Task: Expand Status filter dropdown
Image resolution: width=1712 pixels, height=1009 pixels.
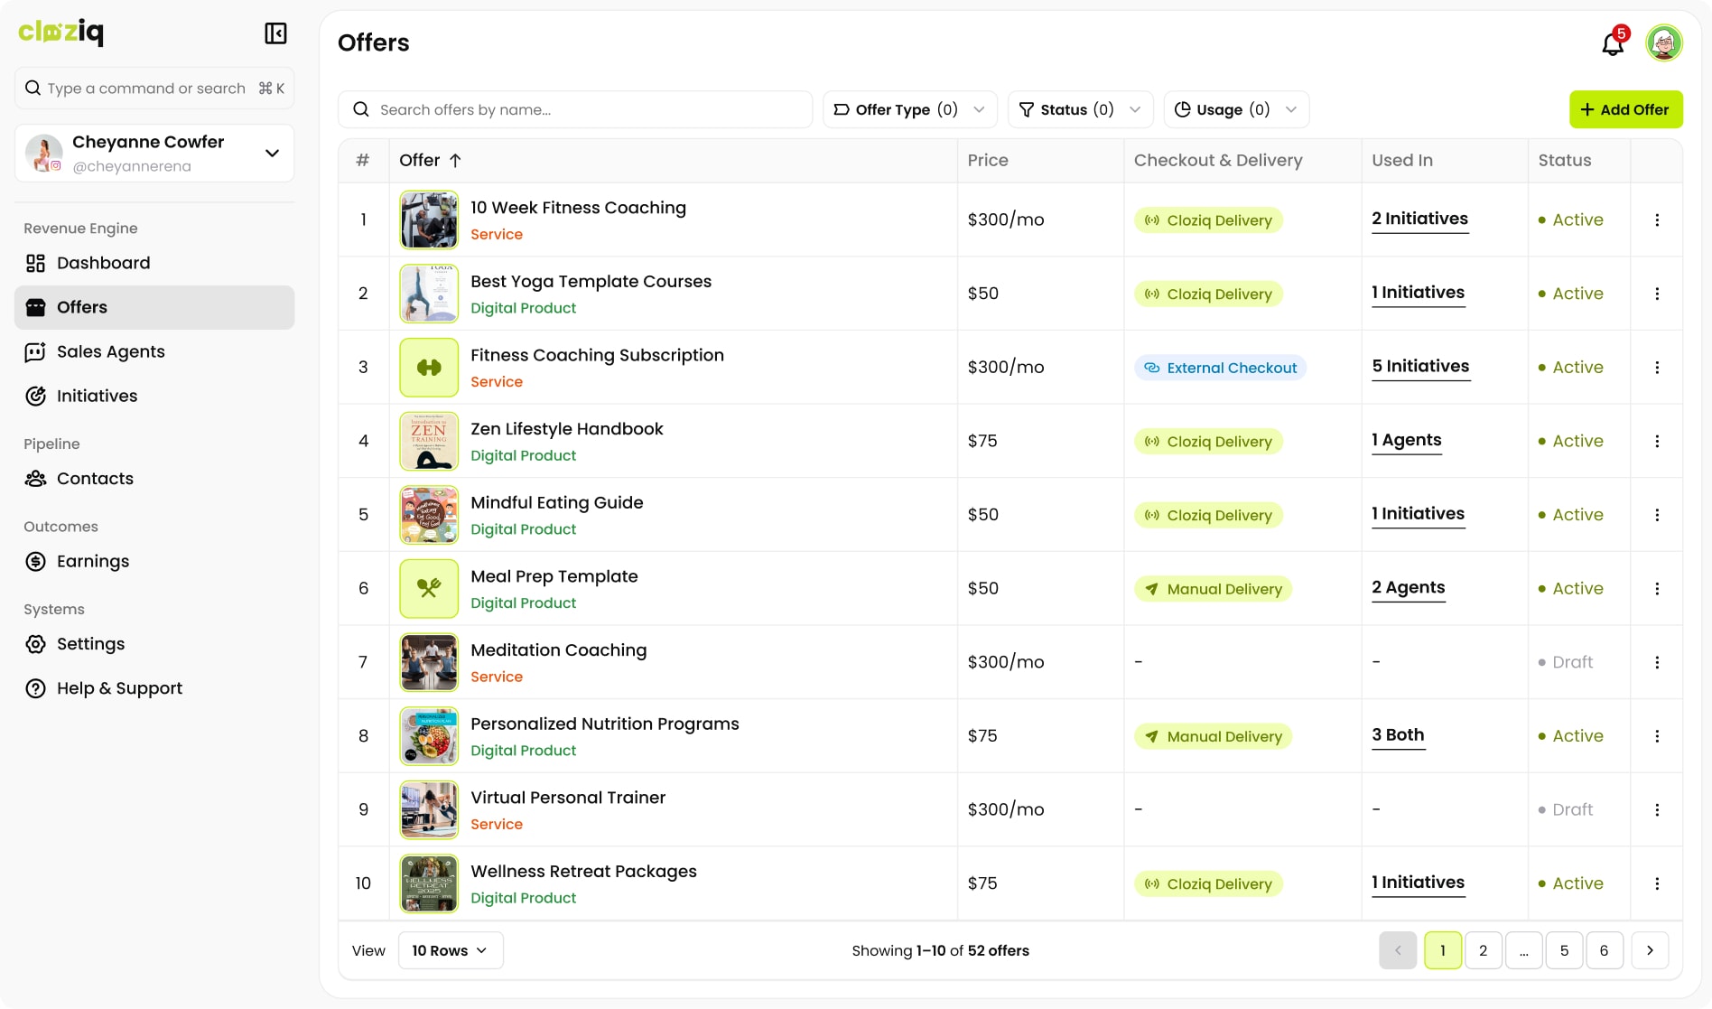Action: [1080, 109]
